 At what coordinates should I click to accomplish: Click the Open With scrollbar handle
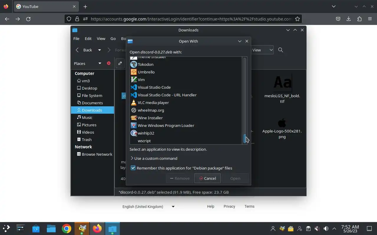coord(244,139)
